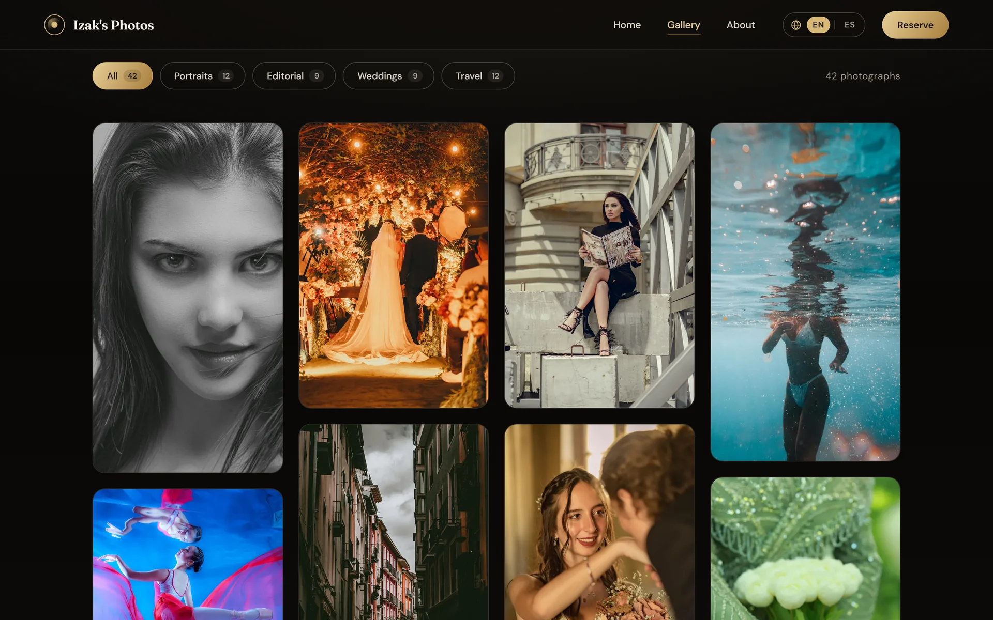Screen dimensions: 993x620
Task: Filter gallery by Portraits
Action: click(202, 76)
